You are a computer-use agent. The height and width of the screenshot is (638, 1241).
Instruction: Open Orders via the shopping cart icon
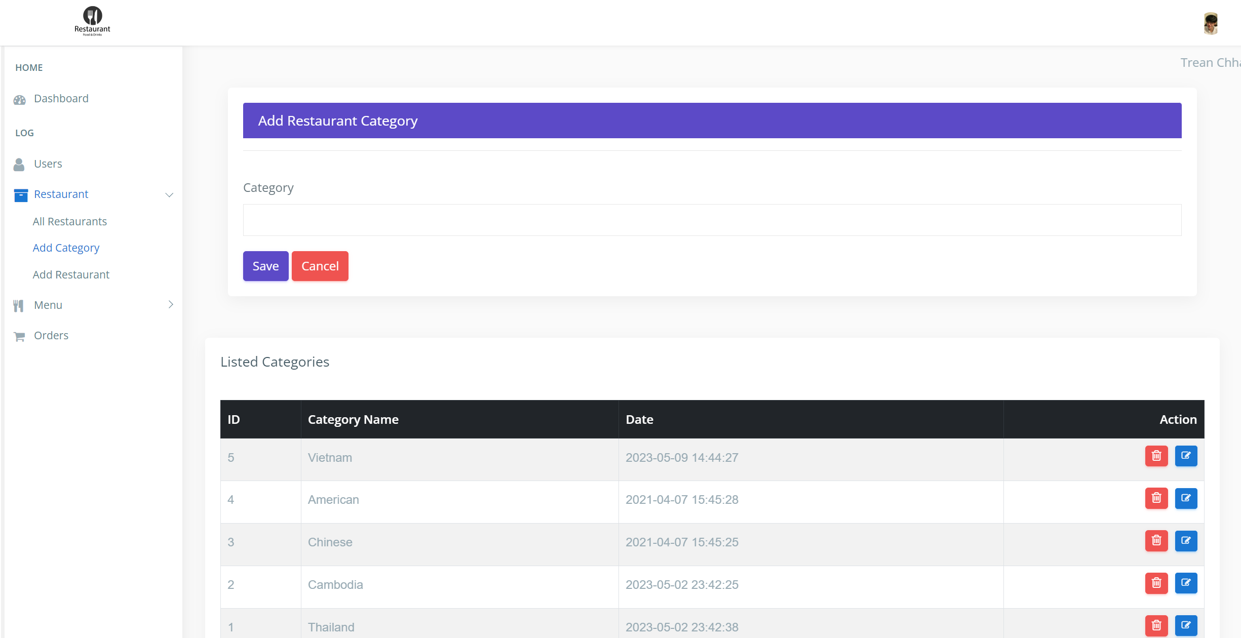19,335
